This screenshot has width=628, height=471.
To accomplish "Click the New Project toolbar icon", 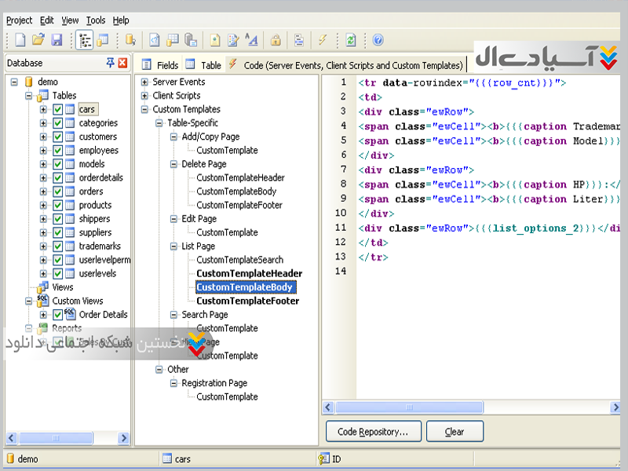I will tap(20, 40).
